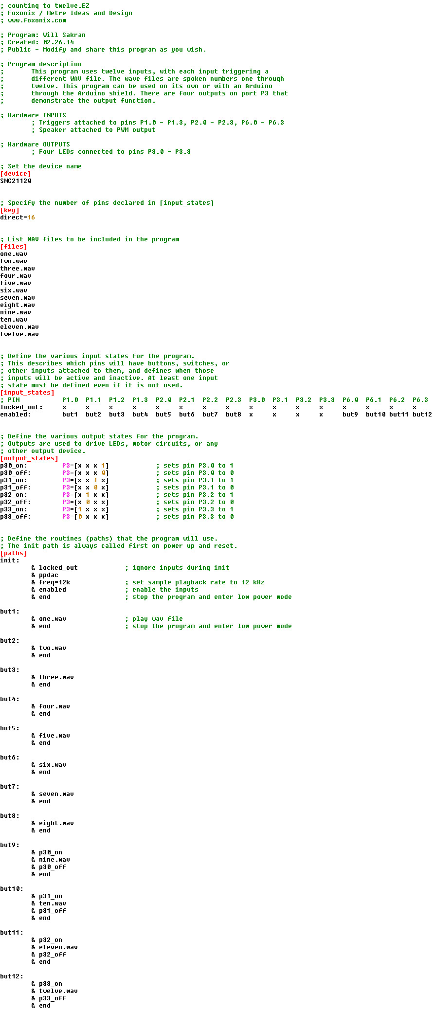Viewport: 433px width, 1011px height.
Task: Click the 'Program: Will Sakran' comment line
Action: coord(43,35)
